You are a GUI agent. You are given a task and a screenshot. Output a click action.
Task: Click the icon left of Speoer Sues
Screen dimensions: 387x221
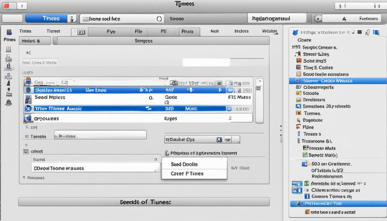(x=298, y=54)
